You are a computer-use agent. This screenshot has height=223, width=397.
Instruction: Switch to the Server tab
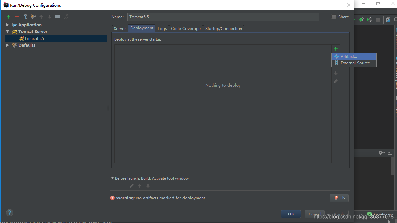(x=120, y=29)
